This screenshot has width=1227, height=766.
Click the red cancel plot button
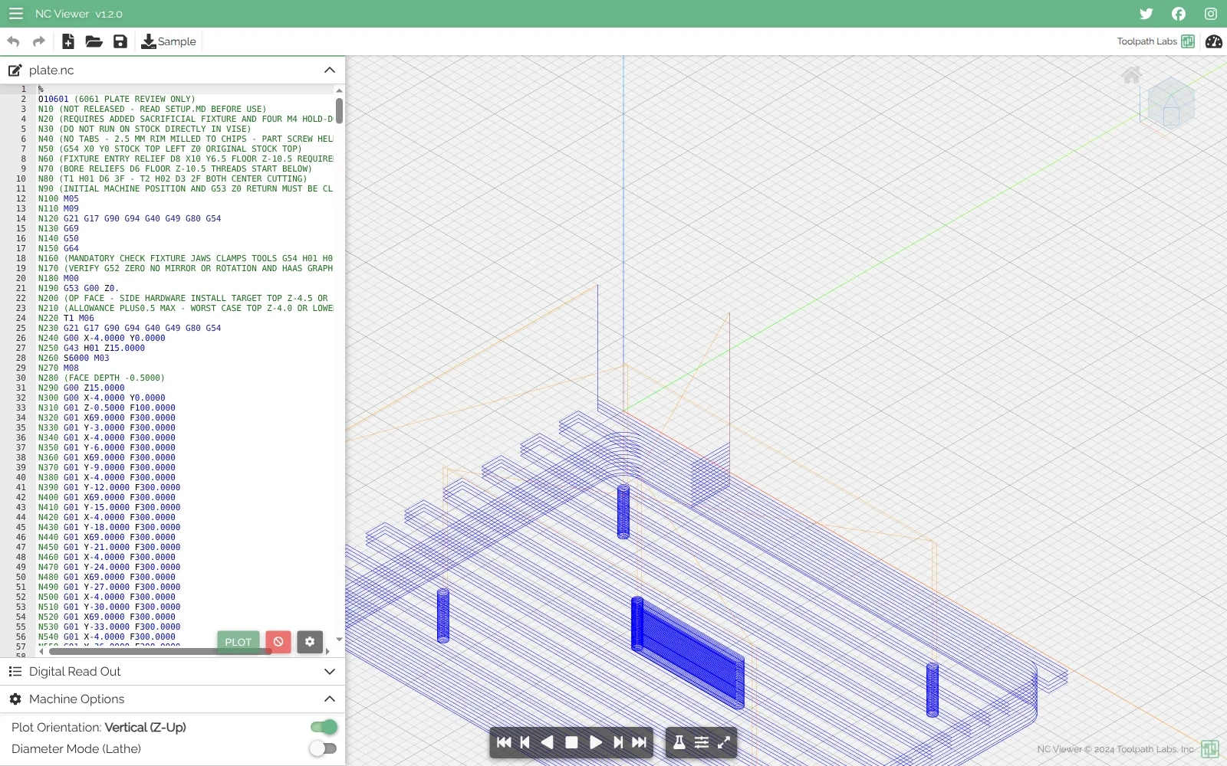tap(278, 642)
